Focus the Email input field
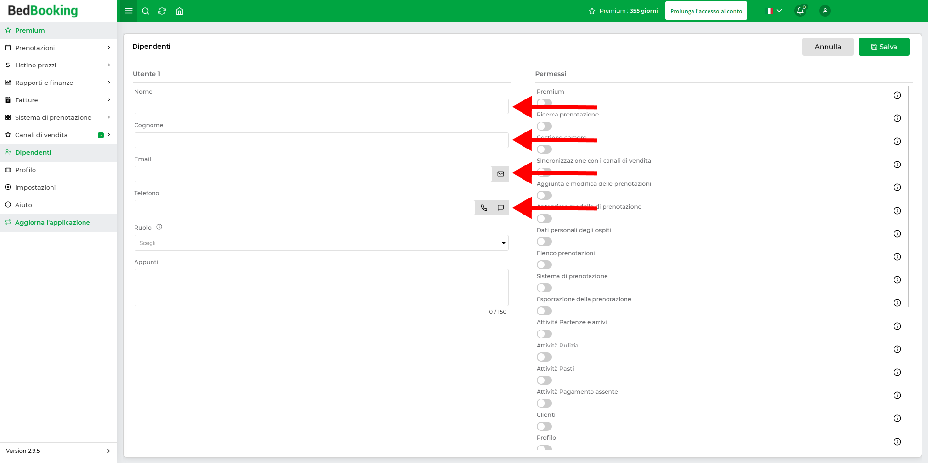The height and width of the screenshot is (463, 928). 313,174
